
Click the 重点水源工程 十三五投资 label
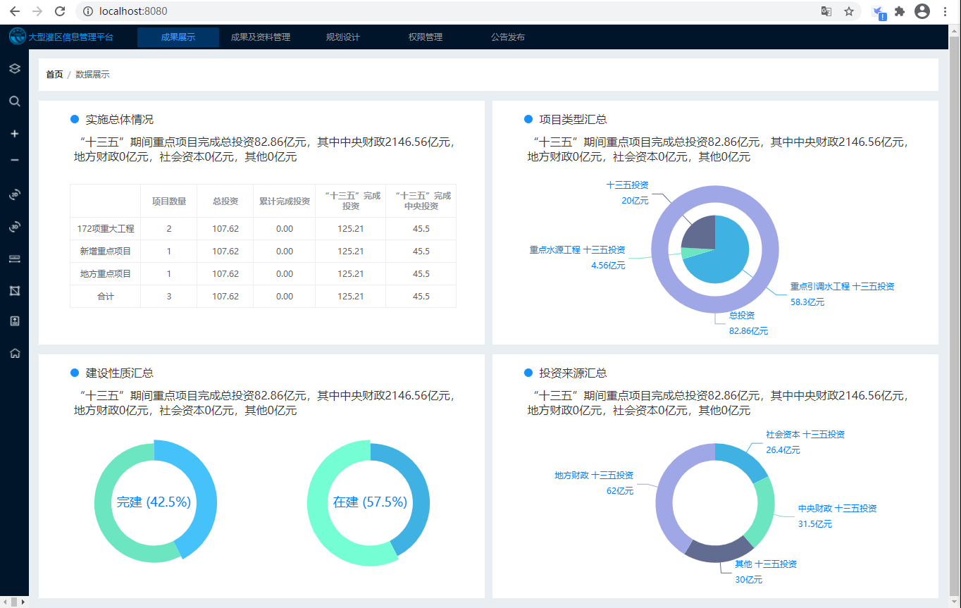(577, 250)
